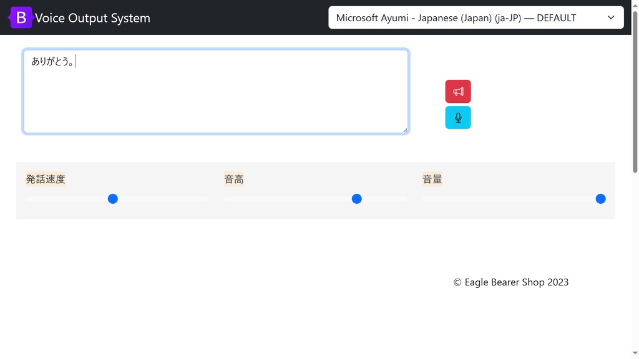
Task: Start voice input with the mic icon
Action: pos(458,117)
